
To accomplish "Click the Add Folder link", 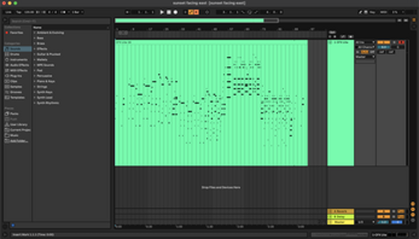I will [18, 141].
